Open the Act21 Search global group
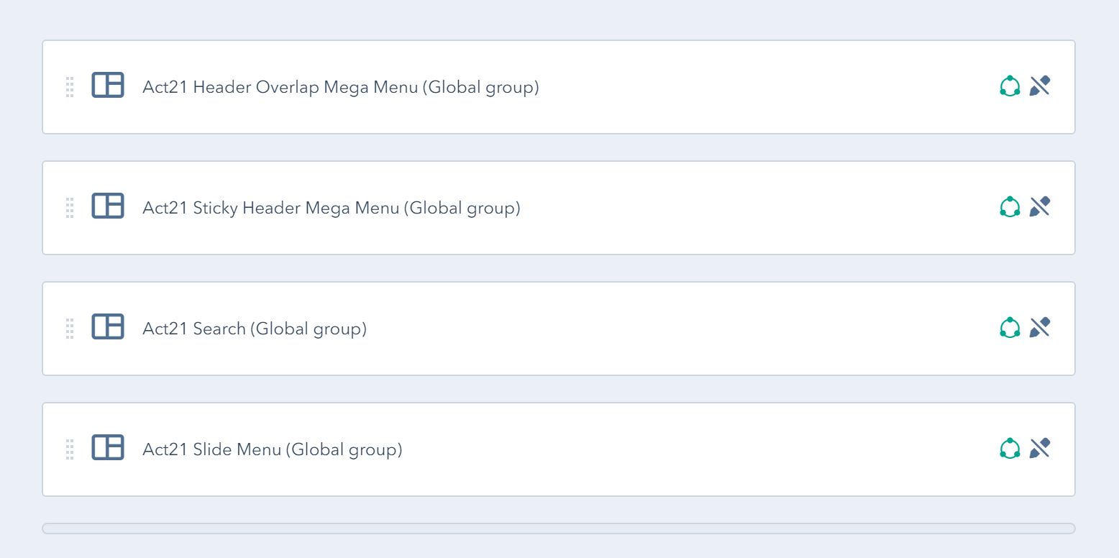1119x558 pixels. point(254,329)
